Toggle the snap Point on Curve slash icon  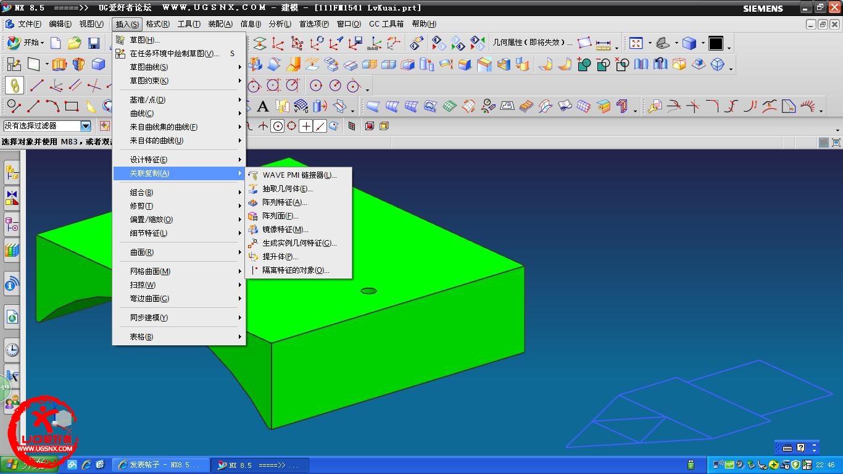tap(320, 126)
